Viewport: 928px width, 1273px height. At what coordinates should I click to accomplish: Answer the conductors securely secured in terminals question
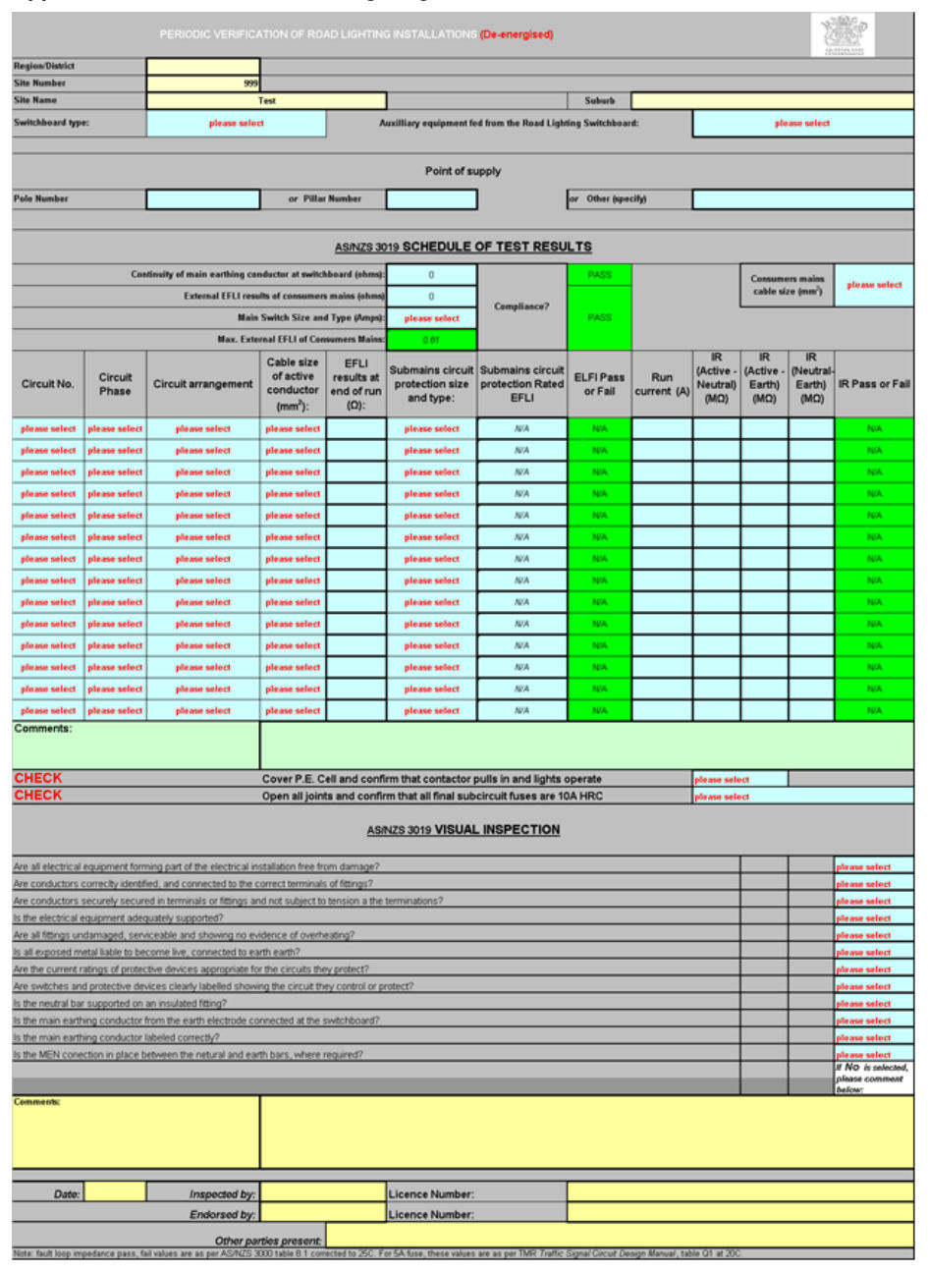874,901
